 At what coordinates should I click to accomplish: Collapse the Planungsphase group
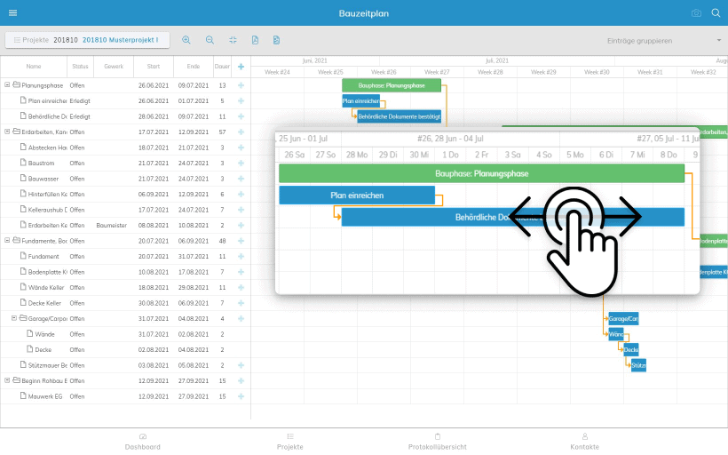click(7, 85)
